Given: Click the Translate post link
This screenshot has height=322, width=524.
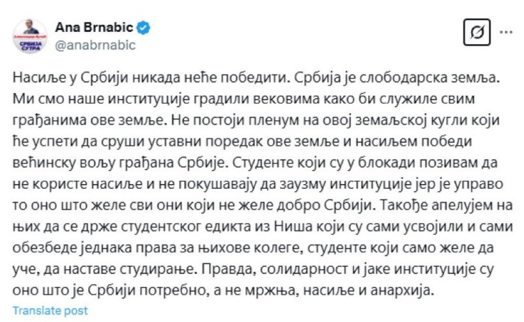Looking at the screenshot, I should point(50,311).
